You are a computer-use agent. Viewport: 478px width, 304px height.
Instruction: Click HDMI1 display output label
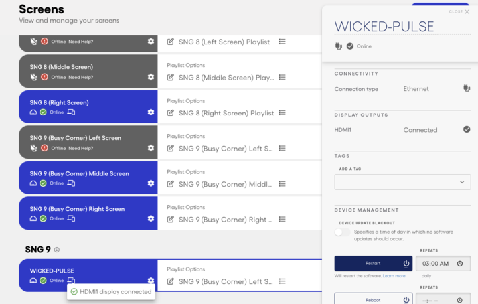point(343,130)
